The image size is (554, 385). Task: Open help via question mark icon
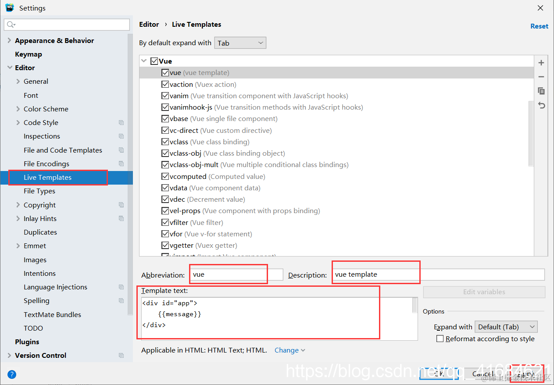pos(12,374)
